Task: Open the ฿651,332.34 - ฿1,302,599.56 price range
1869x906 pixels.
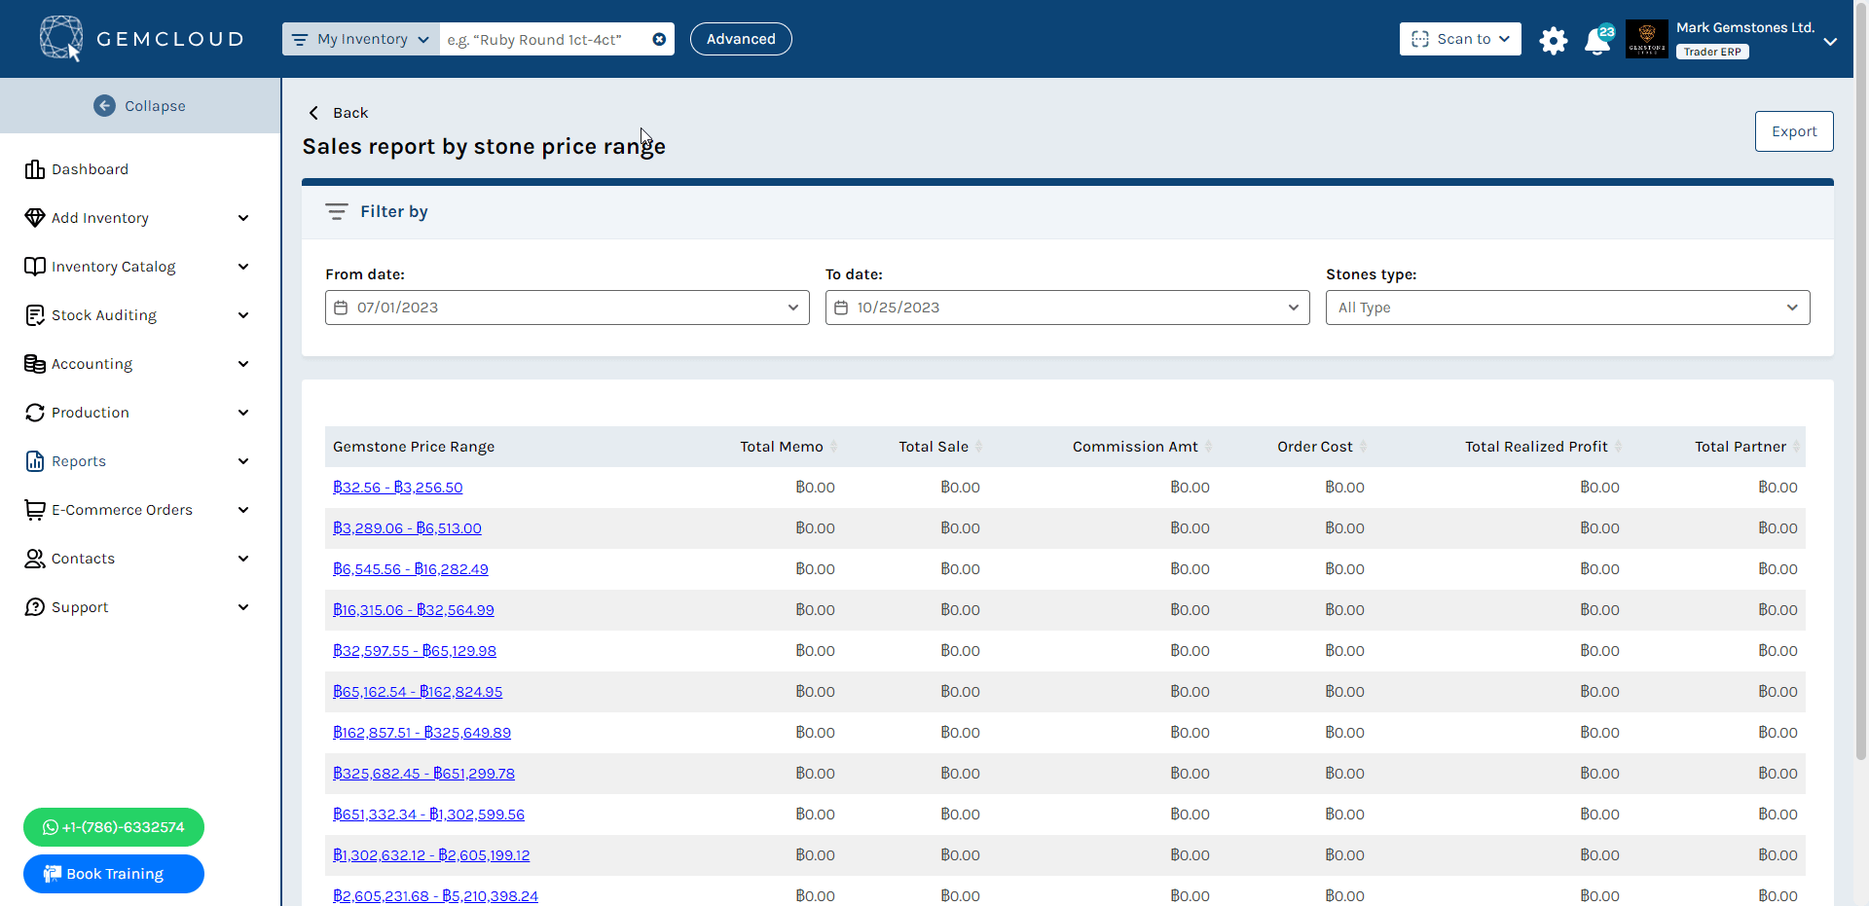Action: pyautogui.click(x=428, y=815)
